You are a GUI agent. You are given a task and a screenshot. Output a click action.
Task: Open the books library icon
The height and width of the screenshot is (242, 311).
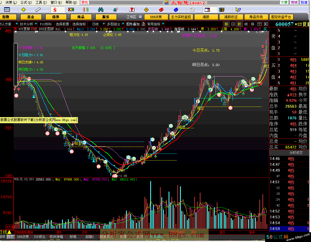pos(222,9)
